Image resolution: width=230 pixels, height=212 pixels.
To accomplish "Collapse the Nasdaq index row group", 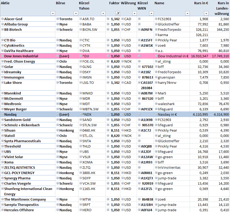I will pos(2,114).
